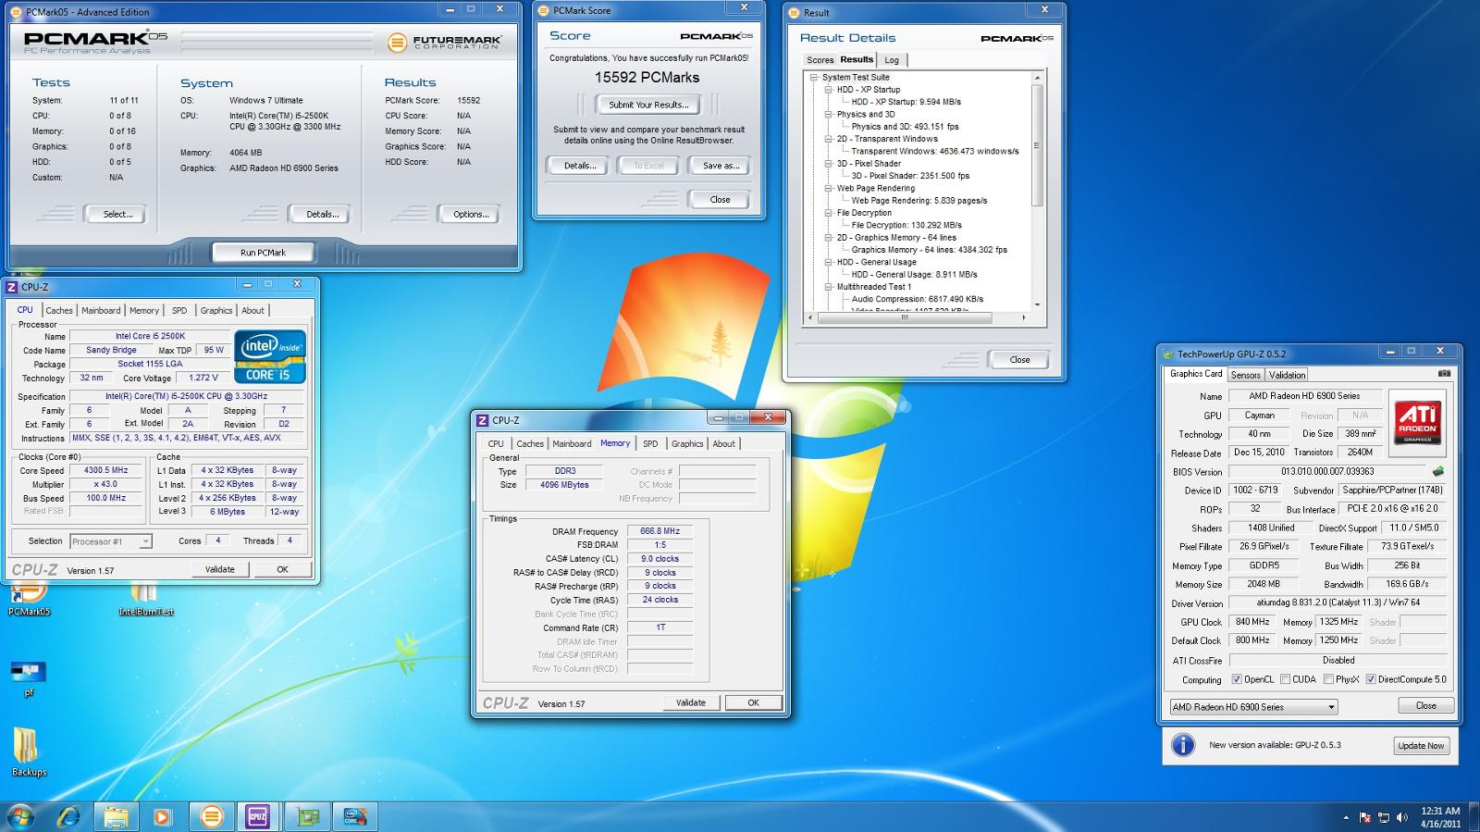
Task: Click Result Details horizontal scrollbar thumb
Action: click(x=905, y=317)
